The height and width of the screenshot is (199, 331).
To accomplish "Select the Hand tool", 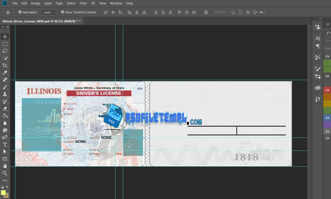I will tap(5, 166).
